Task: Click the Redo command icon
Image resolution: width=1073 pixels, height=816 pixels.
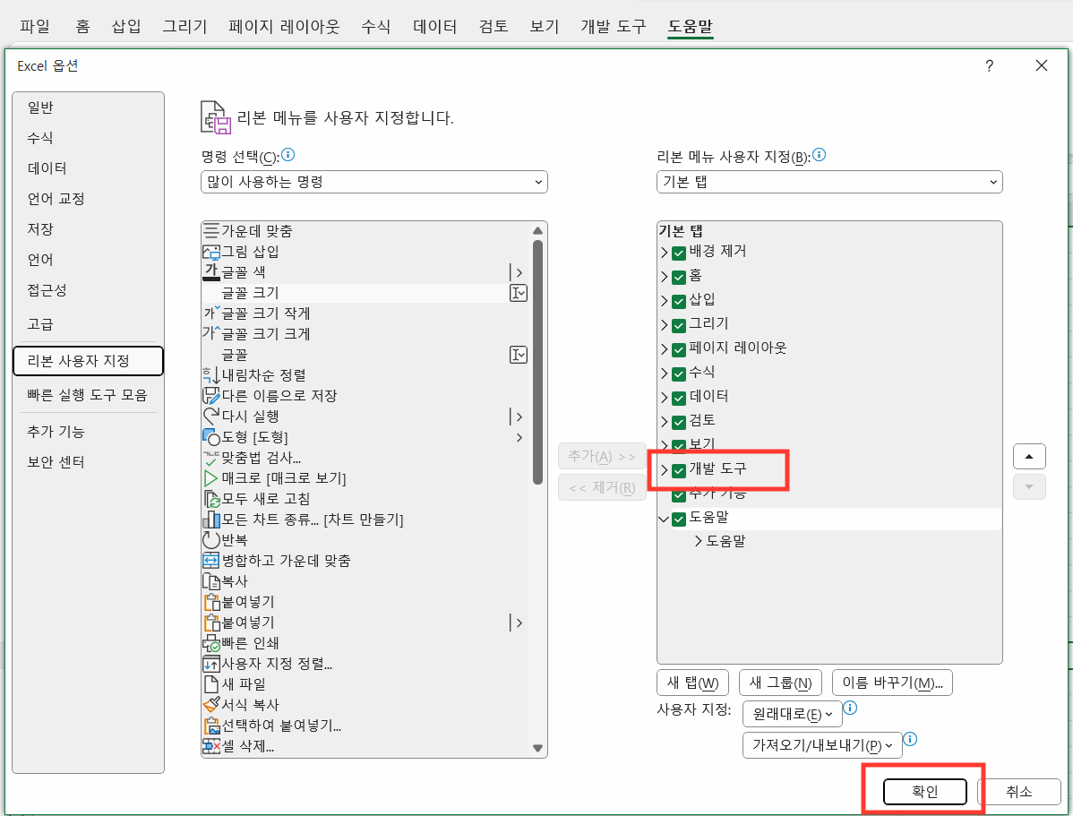Action: (x=211, y=417)
